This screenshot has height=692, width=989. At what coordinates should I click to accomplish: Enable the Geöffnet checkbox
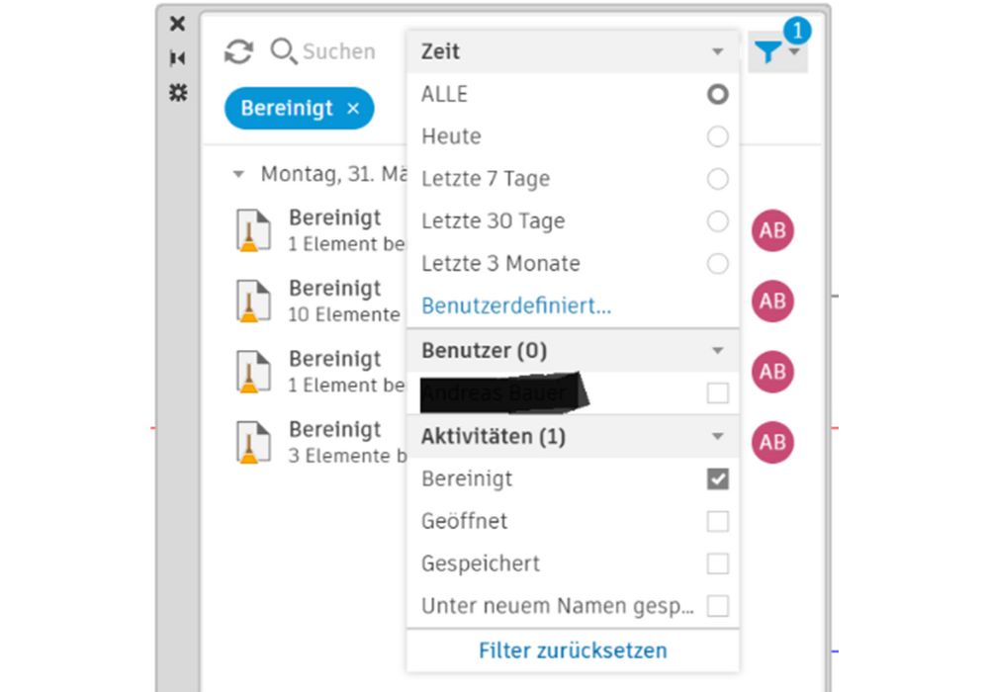tap(718, 521)
